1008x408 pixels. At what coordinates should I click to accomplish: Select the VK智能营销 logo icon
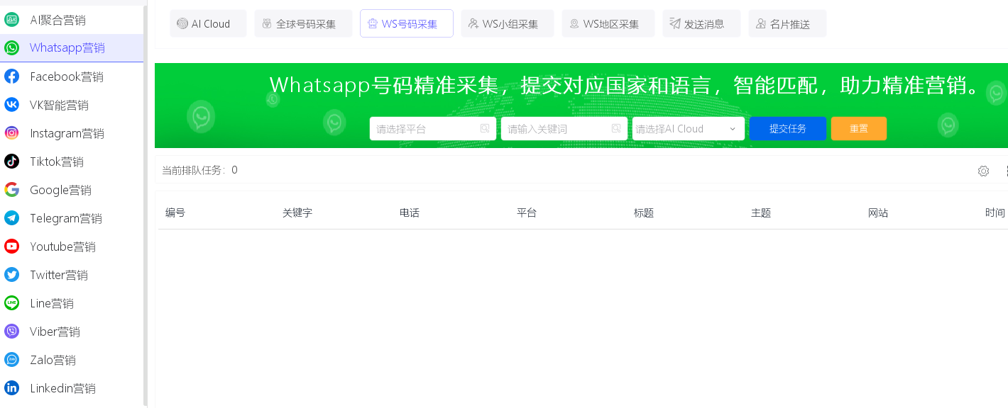tap(11, 105)
